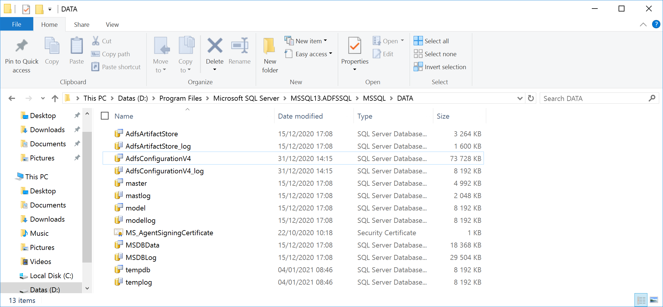Click Copy path in the ribbon
Screen dimensions: 663x307
click(111, 54)
